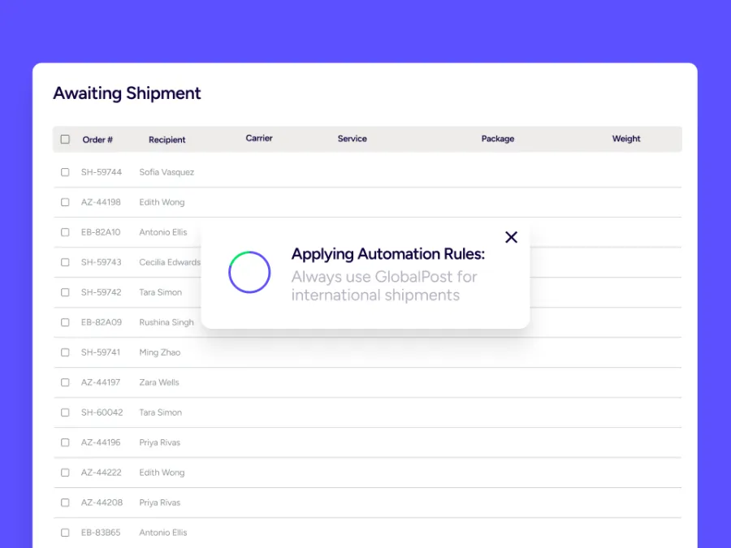Click recipient name Ming Zhao
The image size is (731, 548).
(x=160, y=352)
